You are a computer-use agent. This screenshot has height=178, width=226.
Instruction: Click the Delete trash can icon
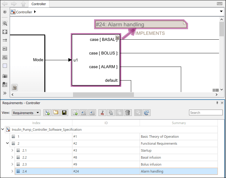point(128,113)
